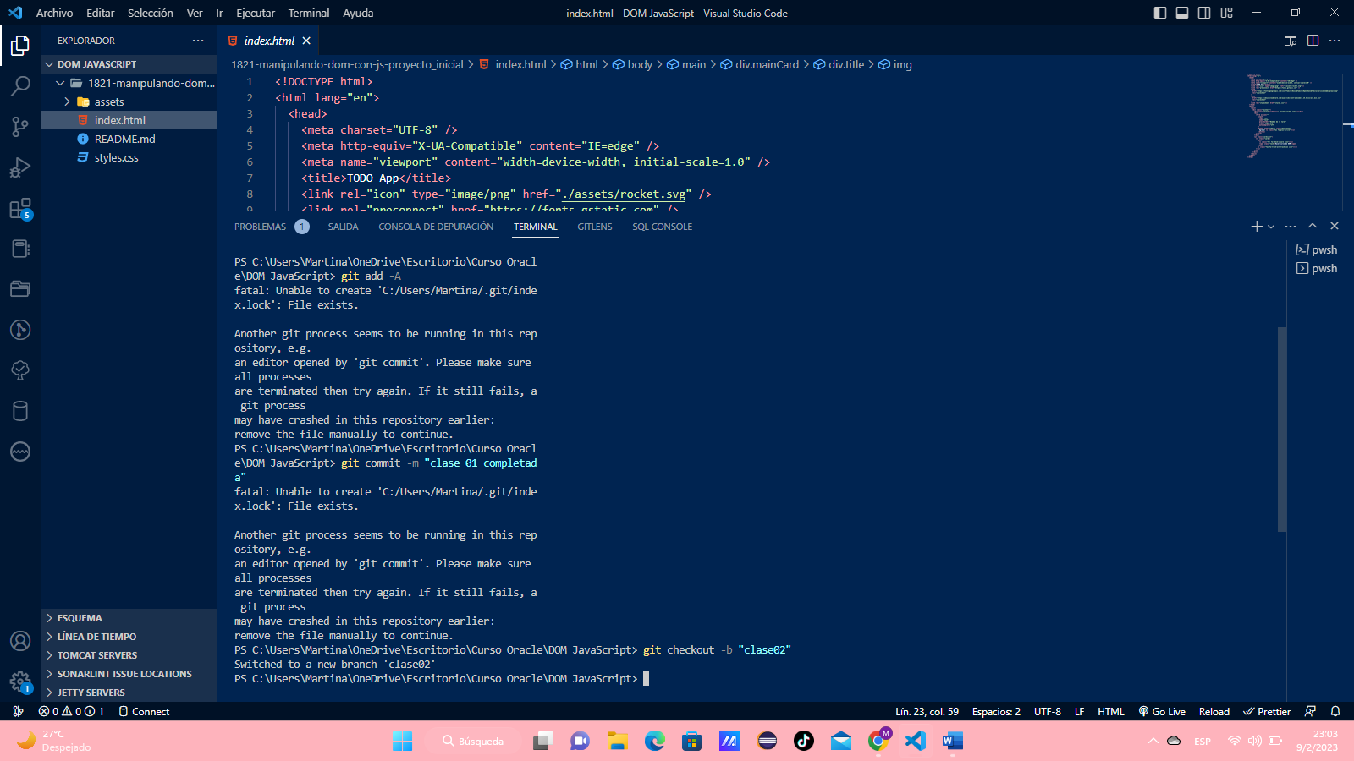Click the split editor right icon
The width and height of the screenshot is (1354, 761).
point(1313,41)
